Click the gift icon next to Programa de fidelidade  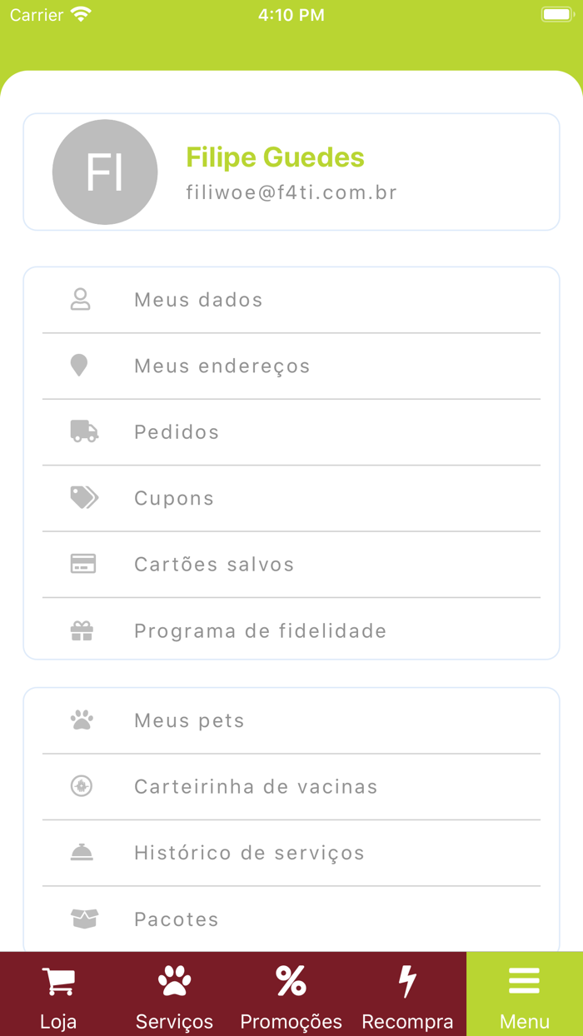tap(81, 630)
